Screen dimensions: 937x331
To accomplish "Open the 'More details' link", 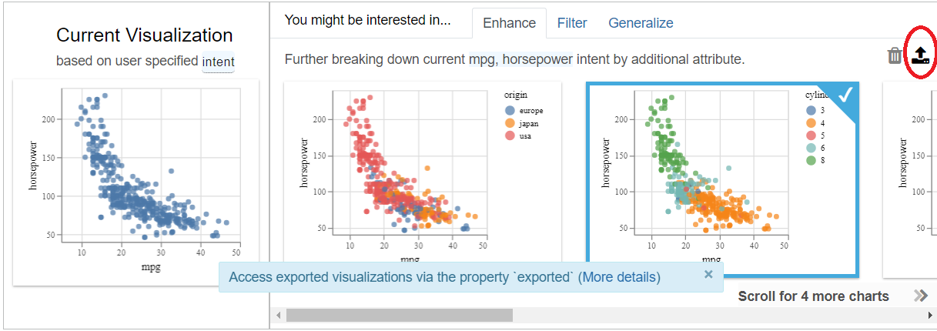I will (x=619, y=277).
